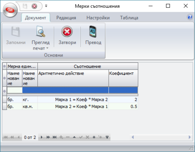Maximize the Мерки съотношения window

click(168, 6)
